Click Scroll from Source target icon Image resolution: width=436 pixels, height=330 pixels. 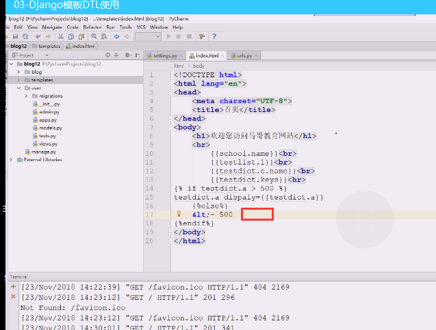point(108,55)
